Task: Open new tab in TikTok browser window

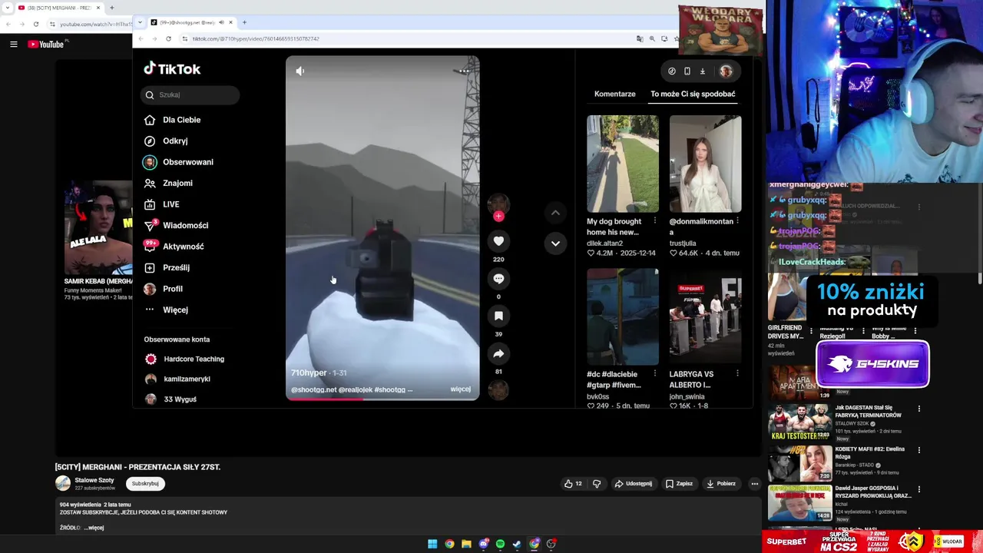Action: pos(244,22)
